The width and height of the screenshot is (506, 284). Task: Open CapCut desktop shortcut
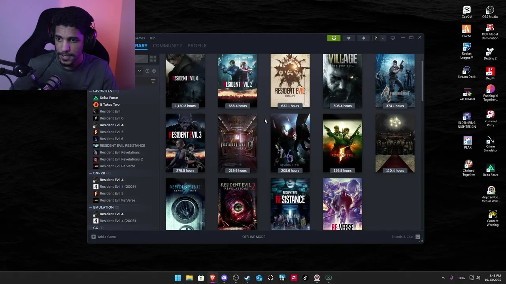click(467, 12)
